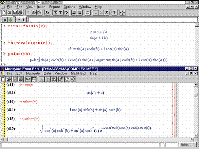199x149 pixels.
Task: Click the polar(th); command line in Maple
Action: tap(20, 54)
